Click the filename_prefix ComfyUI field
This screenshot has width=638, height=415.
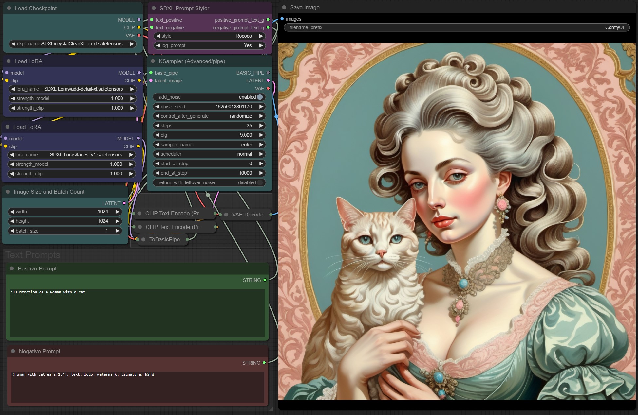coord(457,27)
